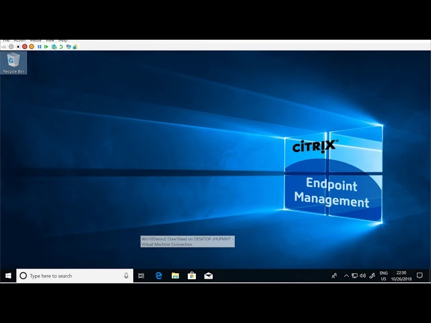Open the People icon in the taskbar

[x=334, y=275]
